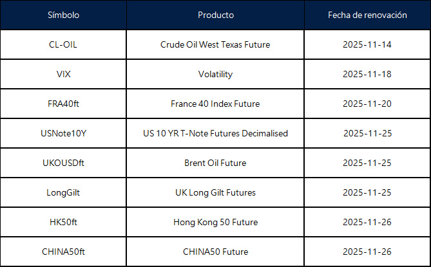Click the Producto column header

click(x=216, y=15)
